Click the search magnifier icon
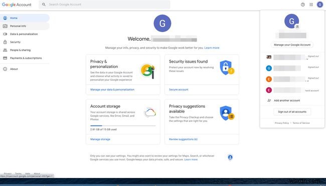The width and height of the screenshot is (326, 186). pyautogui.click(x=44, y=5)
